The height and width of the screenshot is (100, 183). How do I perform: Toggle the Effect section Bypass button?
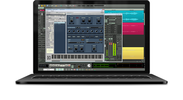[x=101, y=40]
